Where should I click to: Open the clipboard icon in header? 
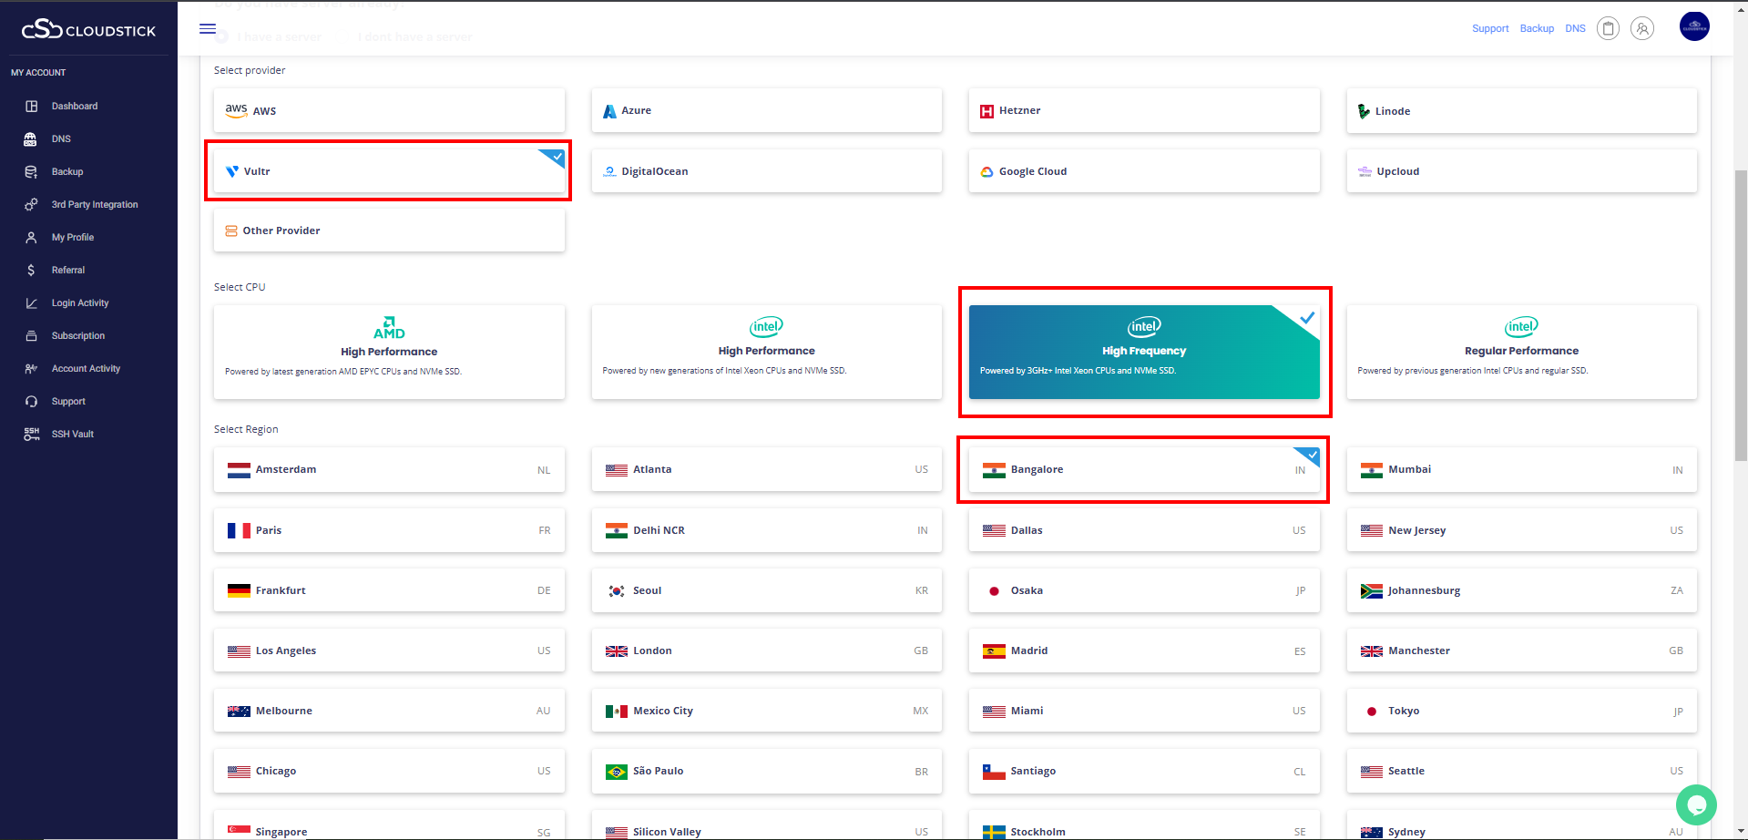click(1609, 29)
